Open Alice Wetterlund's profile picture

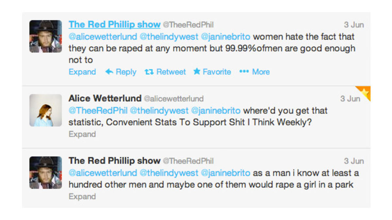tap(45, 110)
